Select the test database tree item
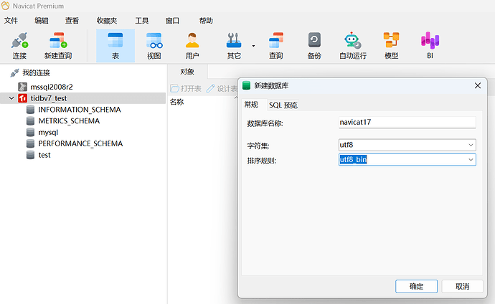The height and width of the screenshot is (304, 495). pyautogui.click(x=44, y=155)
